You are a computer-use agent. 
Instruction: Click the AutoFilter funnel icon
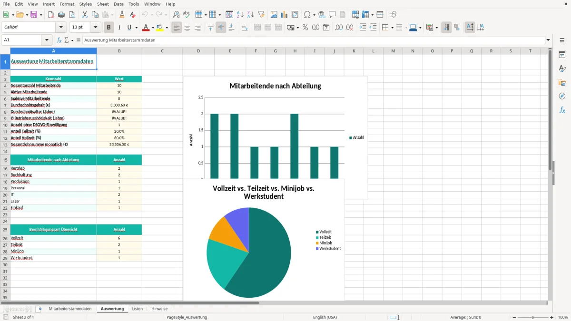coord(261,15)
